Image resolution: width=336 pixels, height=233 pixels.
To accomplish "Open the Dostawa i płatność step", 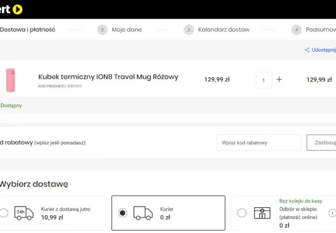I will point(28,29).
